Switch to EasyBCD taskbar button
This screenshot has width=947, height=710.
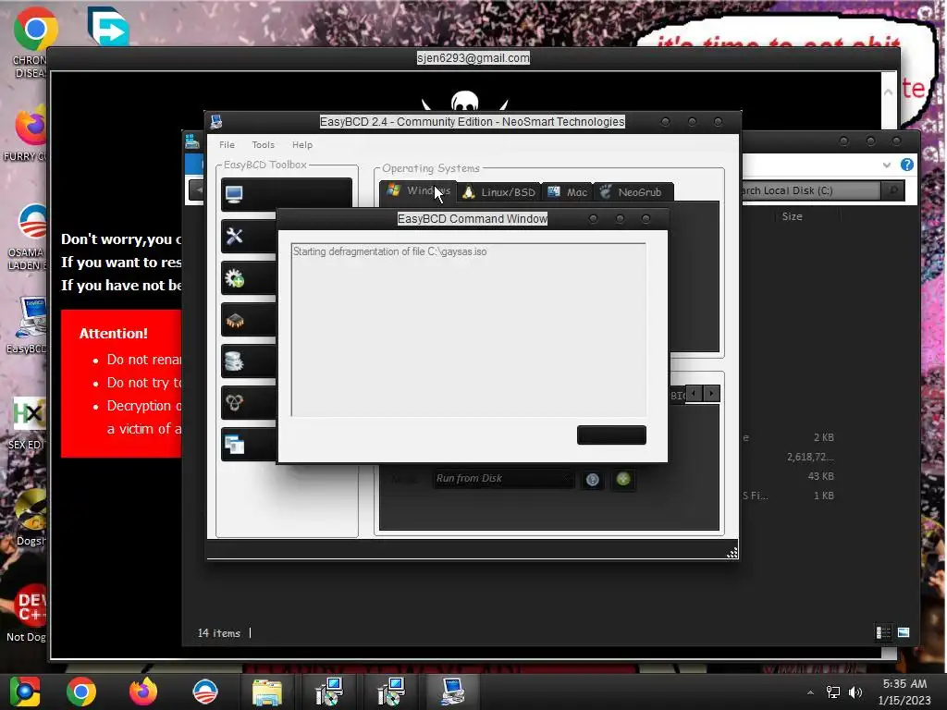[x=452, y=692]
